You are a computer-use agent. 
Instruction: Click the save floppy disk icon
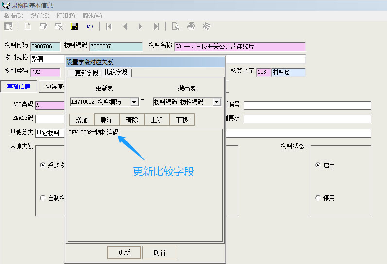(x=74, y=26)
